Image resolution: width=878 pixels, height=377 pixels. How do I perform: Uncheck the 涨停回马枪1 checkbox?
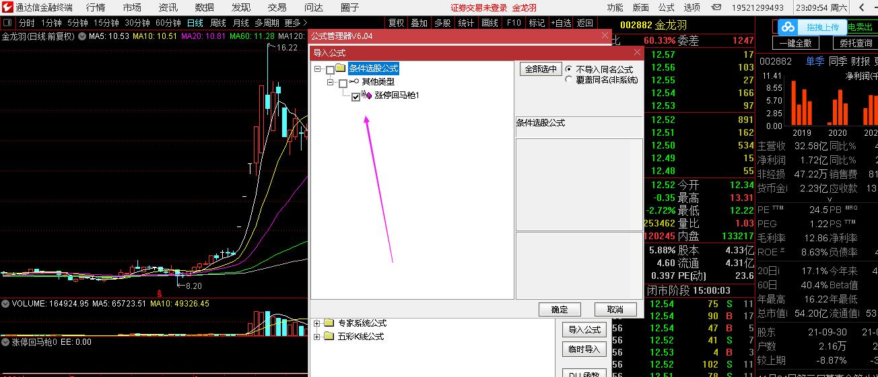point(356,97)
